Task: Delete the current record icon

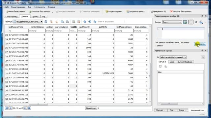Action: (79, 22)
